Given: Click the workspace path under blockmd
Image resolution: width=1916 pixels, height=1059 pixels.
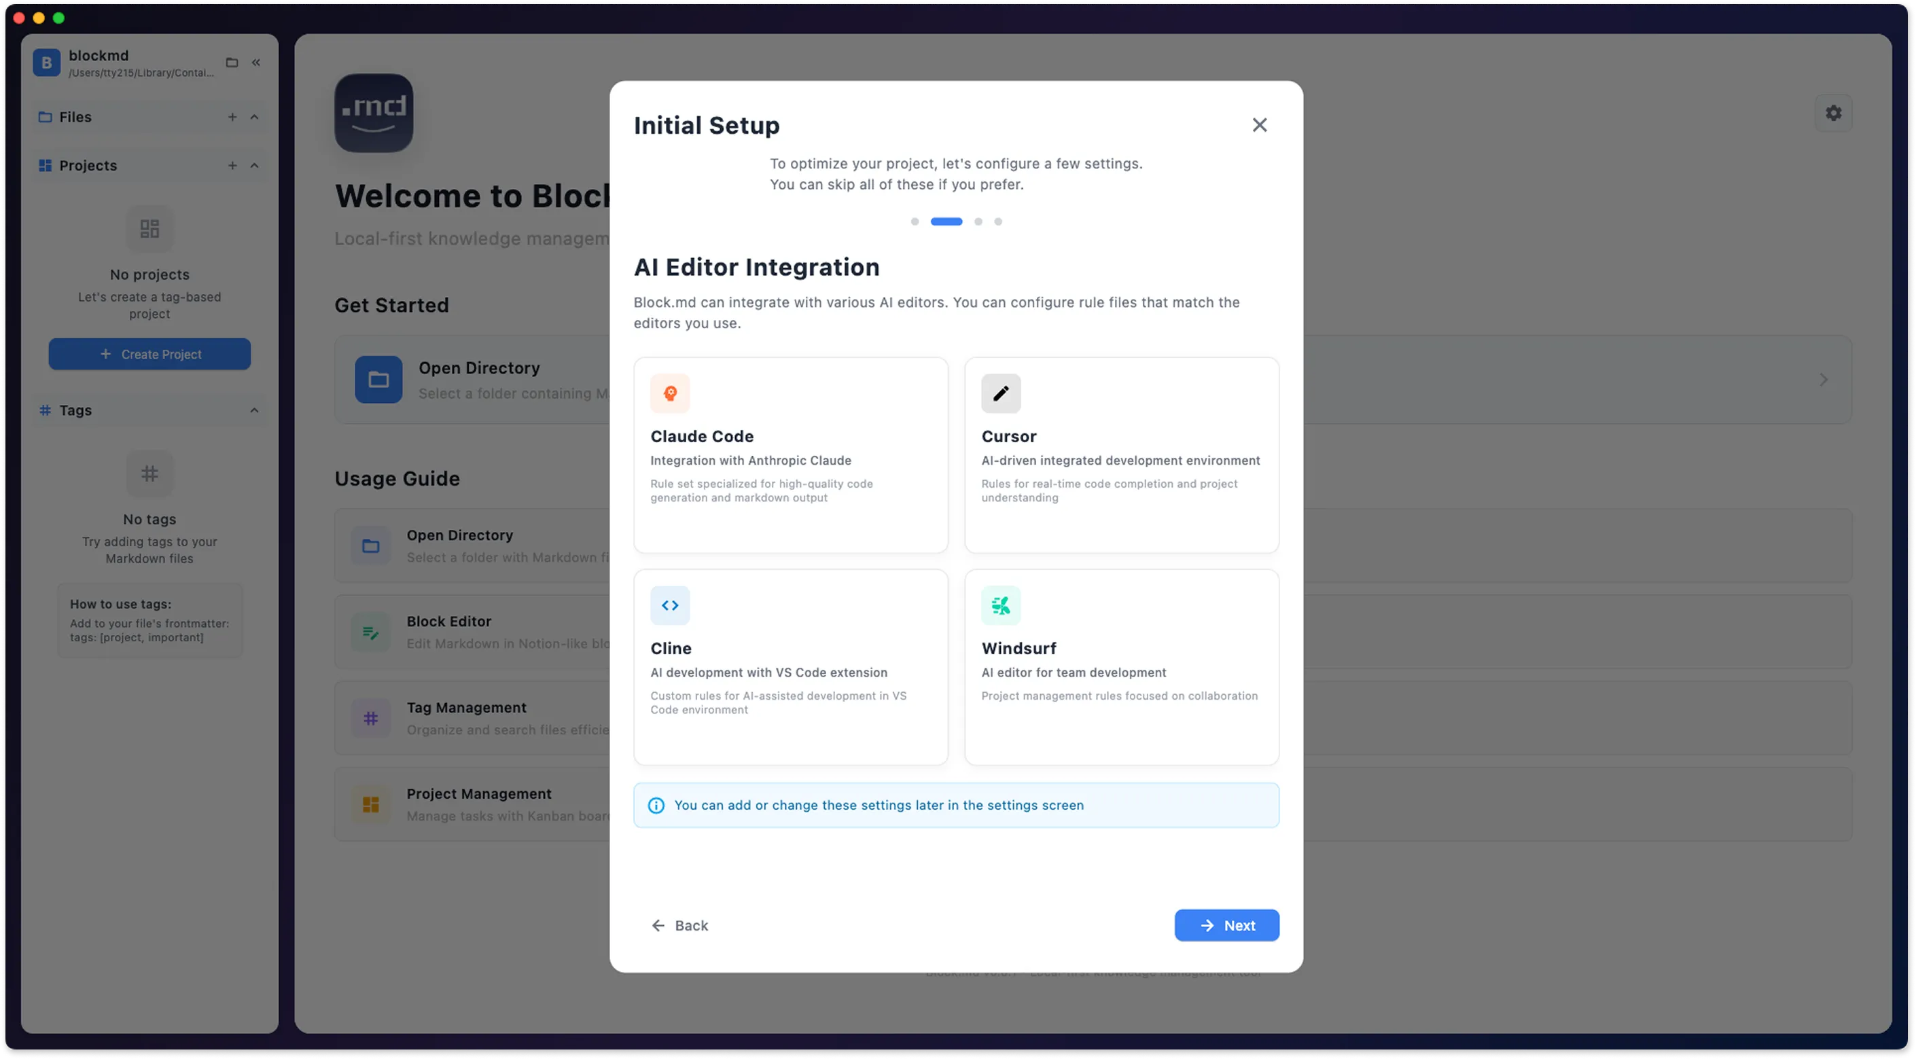Looking at the screenshot, I should click(x=141, y=73).
